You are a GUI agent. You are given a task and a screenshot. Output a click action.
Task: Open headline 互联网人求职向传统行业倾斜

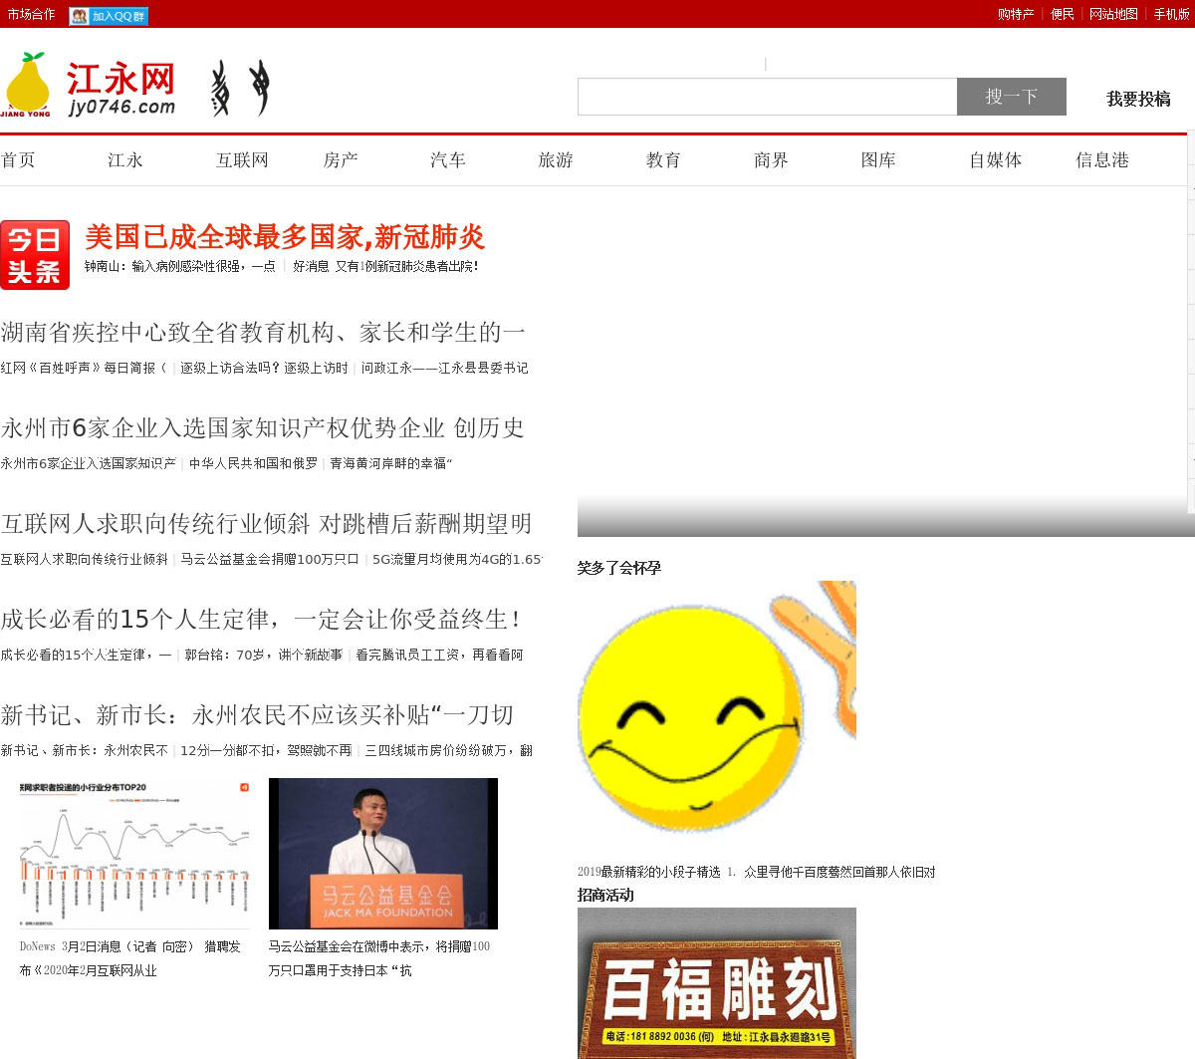tap(266, 524)
